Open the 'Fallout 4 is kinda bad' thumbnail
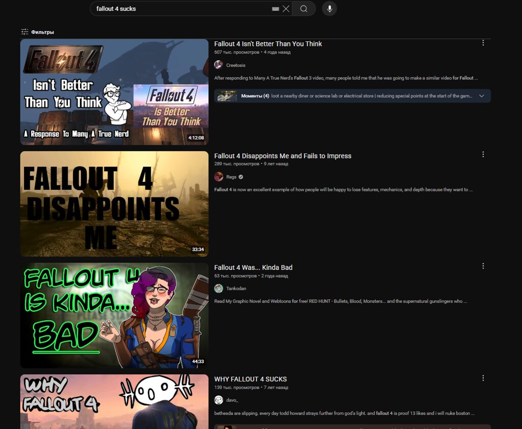The height and width of the screenshot is (429, 522). (114, 315)
